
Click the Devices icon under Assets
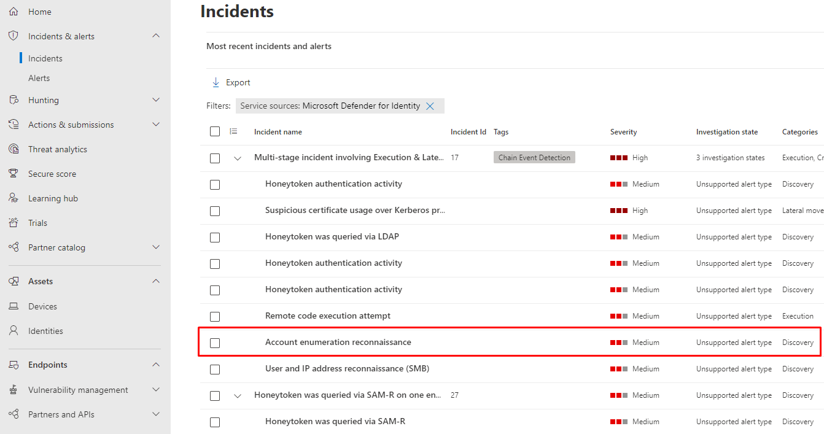14,306
